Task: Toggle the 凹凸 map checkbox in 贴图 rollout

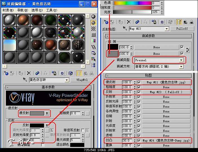Action: [139, 140]
